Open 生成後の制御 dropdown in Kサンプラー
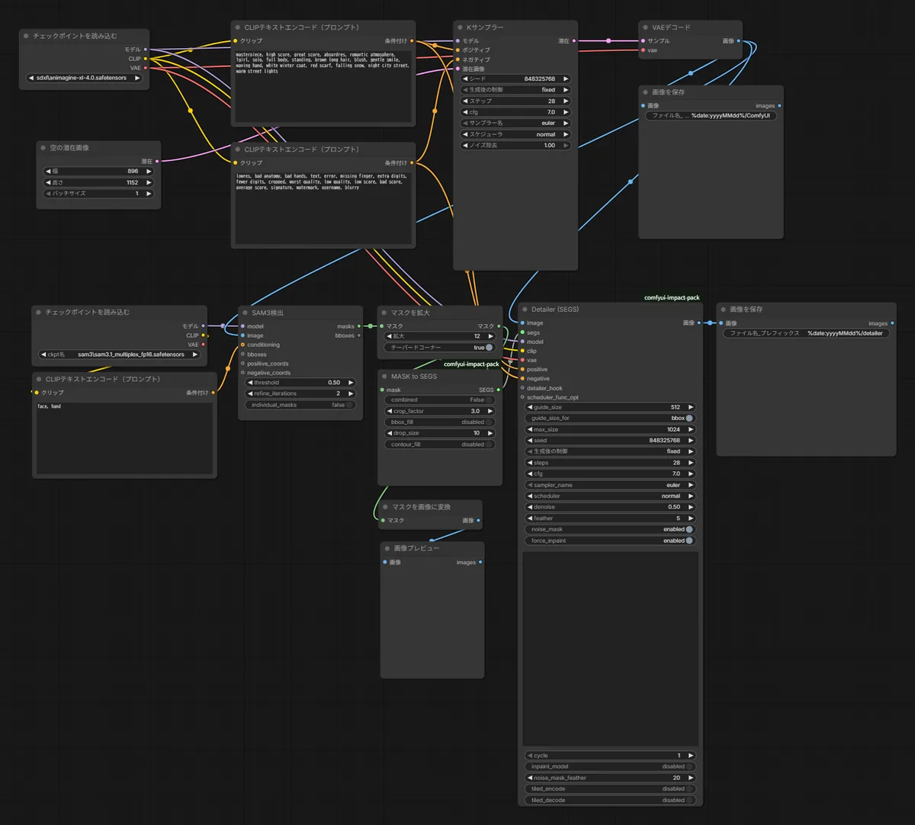The width and height of the screenshot is (915, 825). (515, 90)
